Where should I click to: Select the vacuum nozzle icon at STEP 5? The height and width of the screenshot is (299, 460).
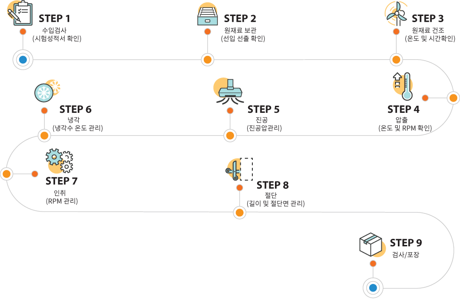click(230, 91)
